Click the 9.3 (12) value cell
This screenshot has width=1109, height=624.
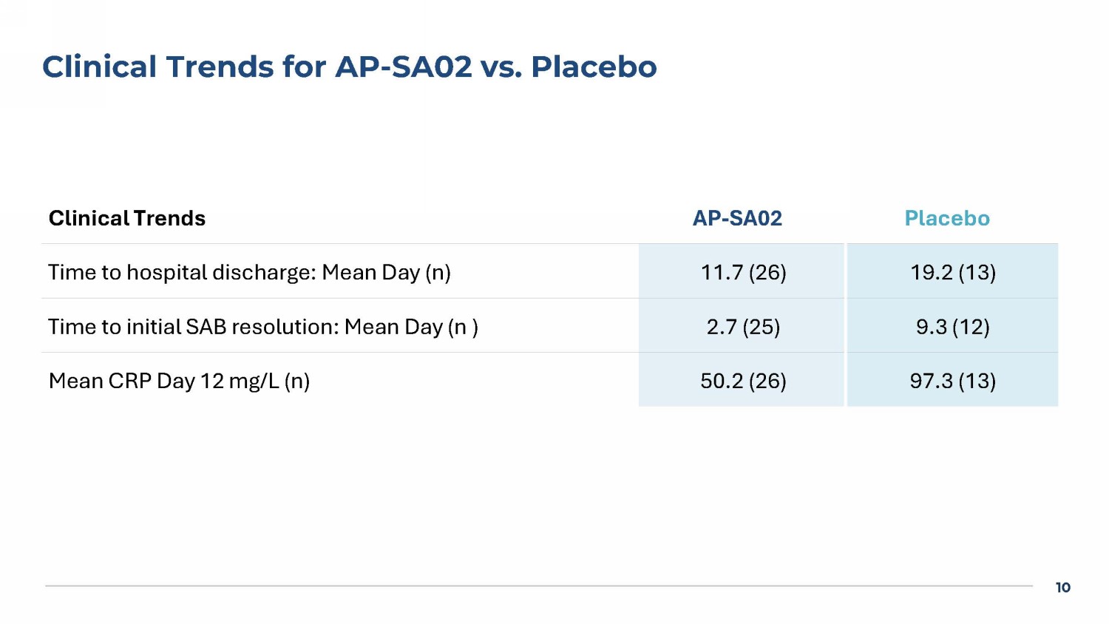click(x=953, y=327)
